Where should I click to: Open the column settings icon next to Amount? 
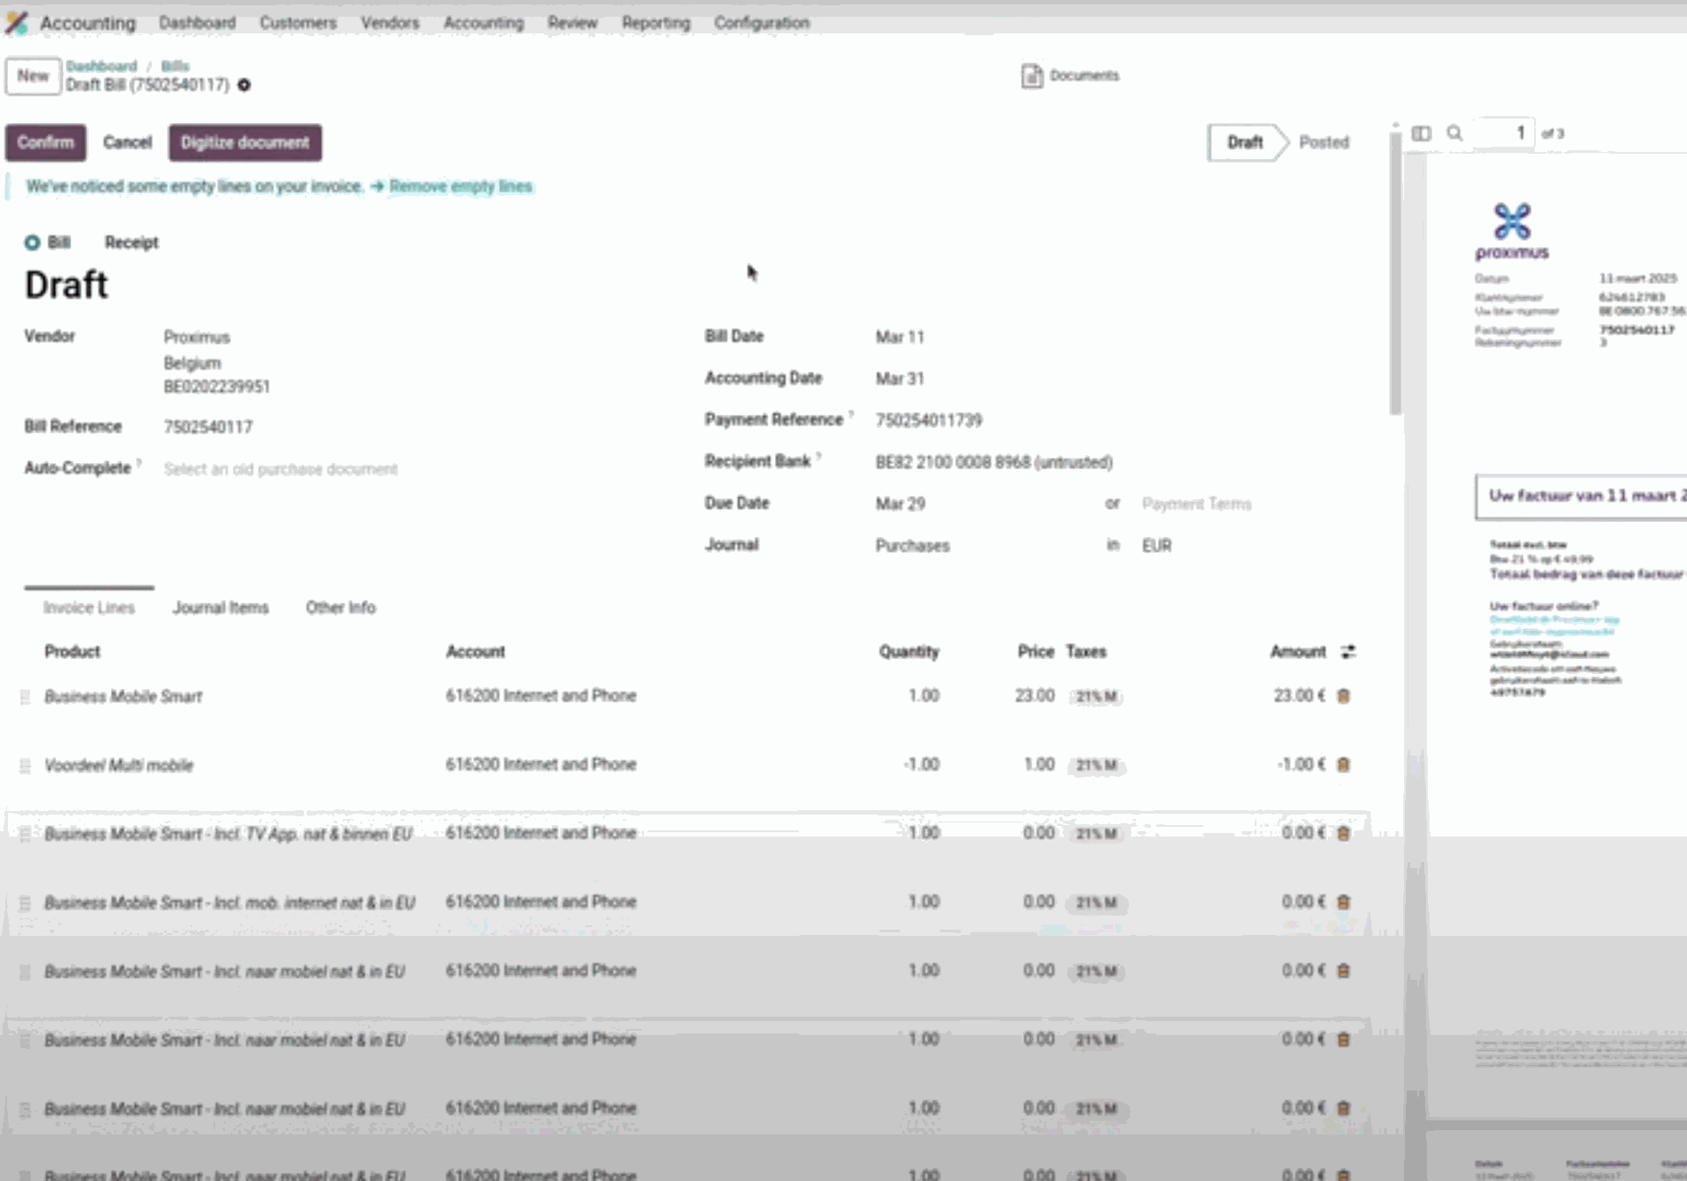tap(1348, 652)
